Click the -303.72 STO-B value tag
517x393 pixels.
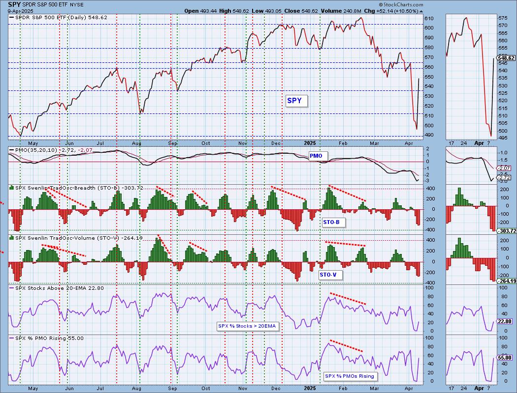click(x=507, y=231)
